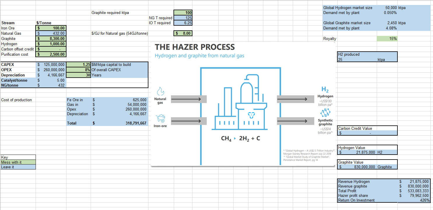
Task: Select the Purification cost cell 2,500.00
Action: [x=51, y=54]
